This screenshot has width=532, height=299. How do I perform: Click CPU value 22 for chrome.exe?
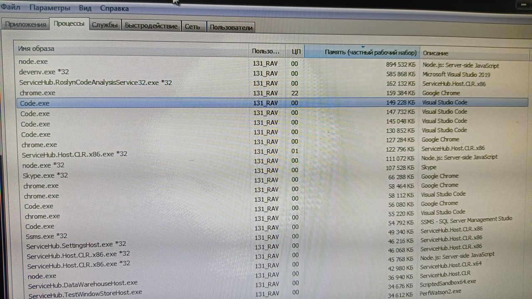[x=295, y=93]
